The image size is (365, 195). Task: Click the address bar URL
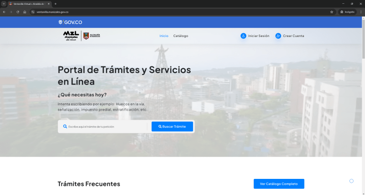(x=52, y=12)
